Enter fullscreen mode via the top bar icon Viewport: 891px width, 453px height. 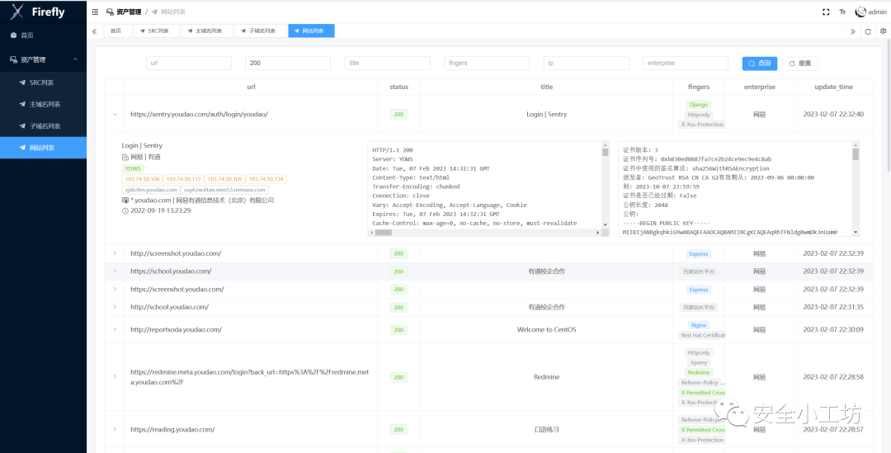tap(826, 12)
